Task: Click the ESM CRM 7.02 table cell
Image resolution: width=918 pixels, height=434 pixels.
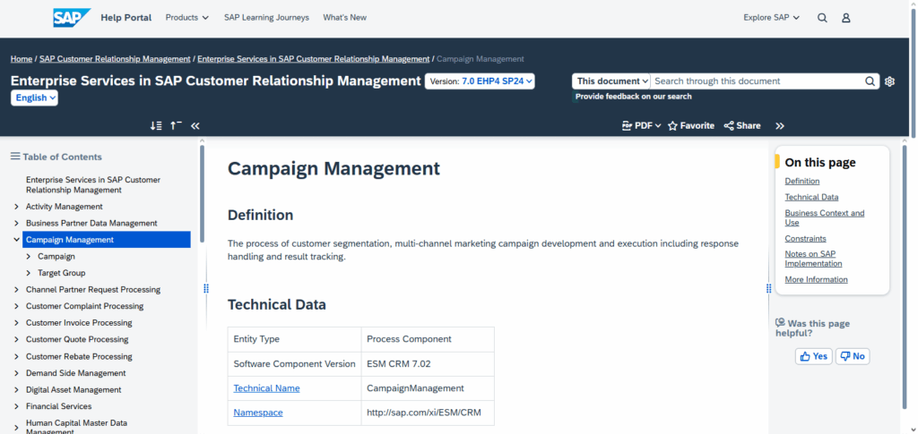Action: point(428,364)
